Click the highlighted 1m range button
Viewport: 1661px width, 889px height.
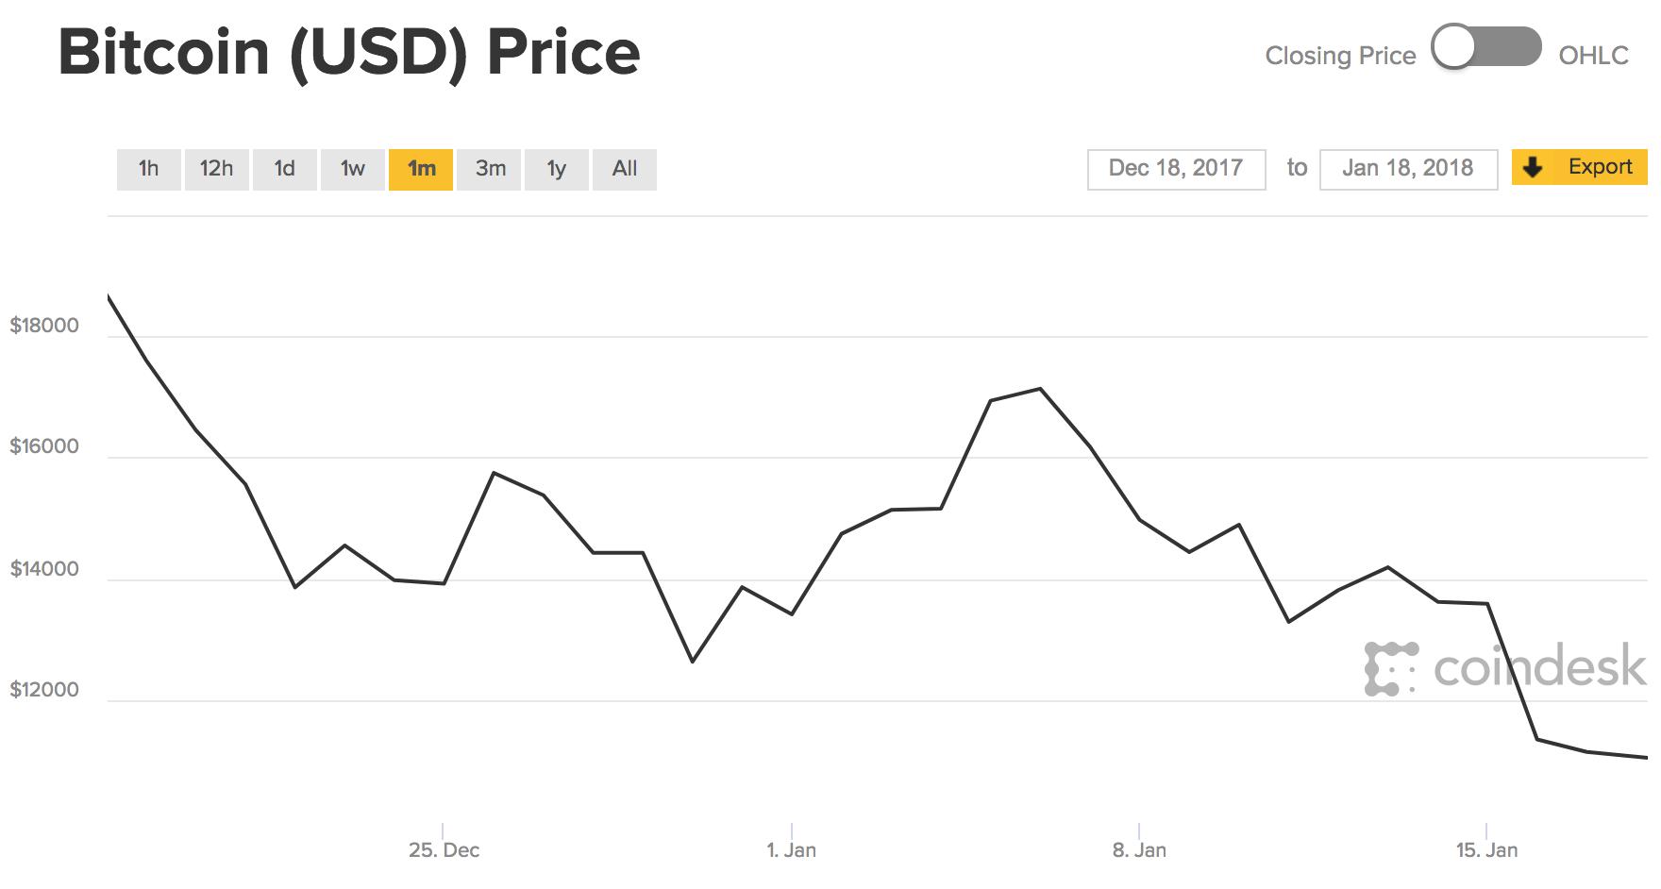pos(421,169)
